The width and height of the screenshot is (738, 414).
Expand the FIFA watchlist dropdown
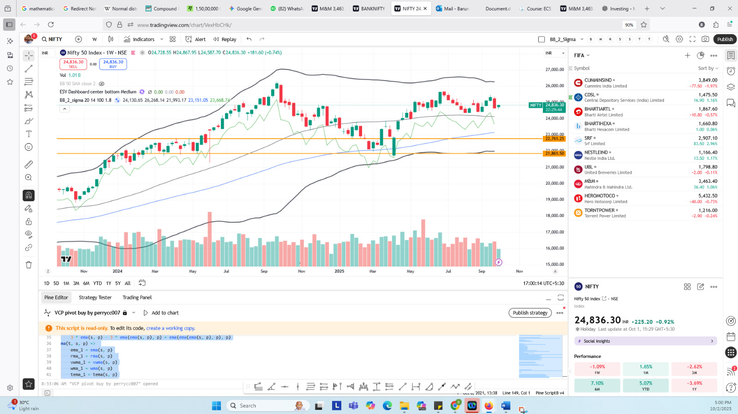(x=582, y=55)
